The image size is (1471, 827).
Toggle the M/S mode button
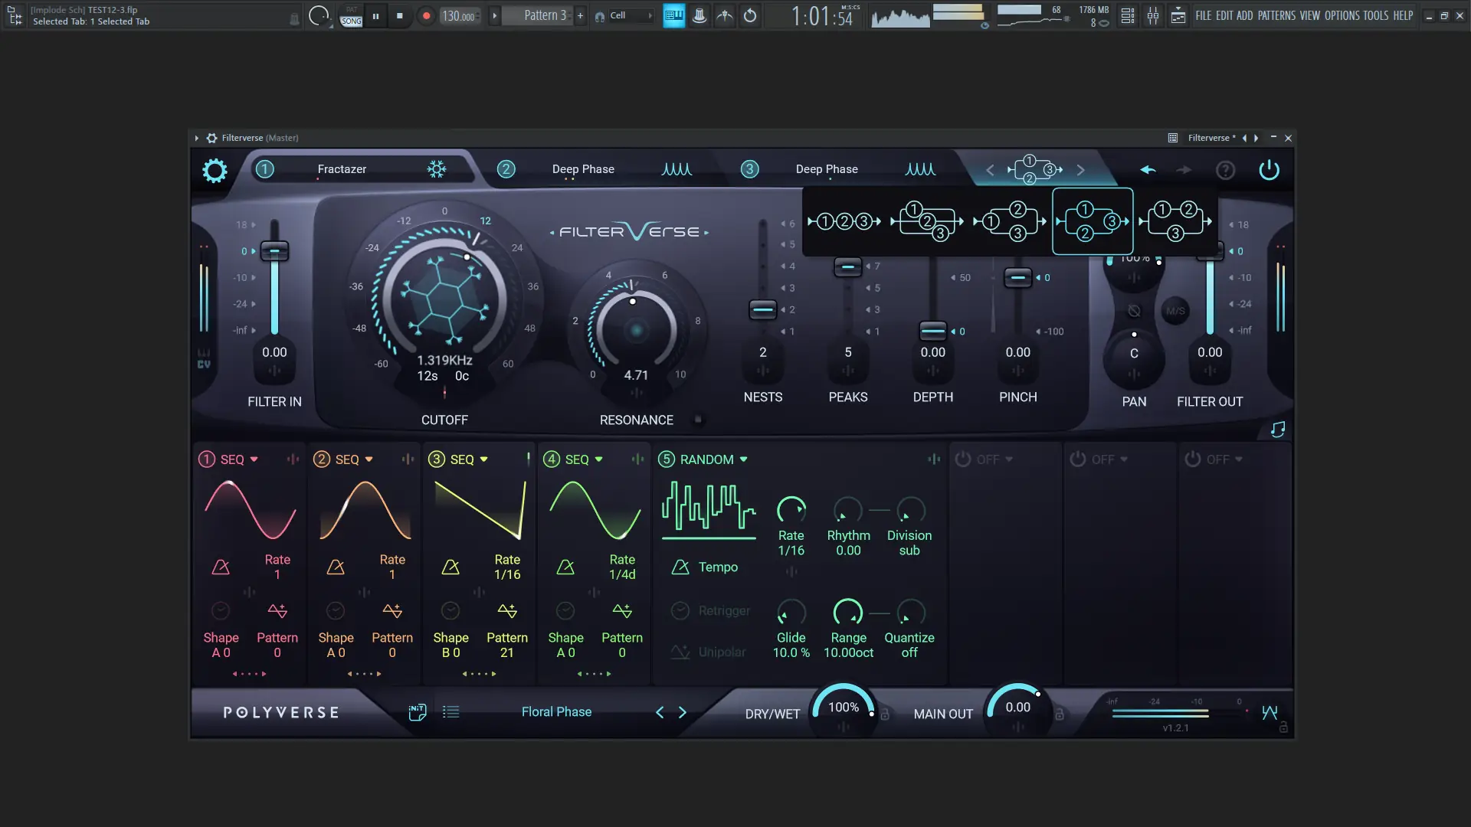(x=1175, y=311)
